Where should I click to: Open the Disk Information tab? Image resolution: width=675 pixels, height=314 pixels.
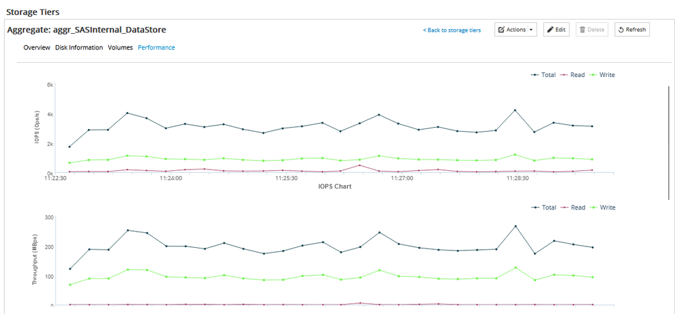(x=79, y=48)
